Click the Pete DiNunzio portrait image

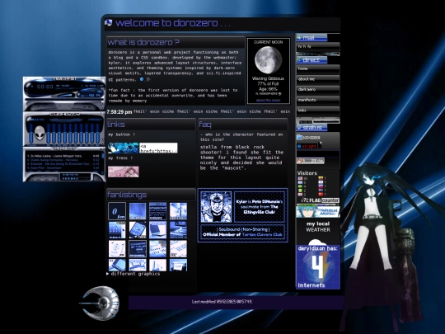tap(216, 207)
